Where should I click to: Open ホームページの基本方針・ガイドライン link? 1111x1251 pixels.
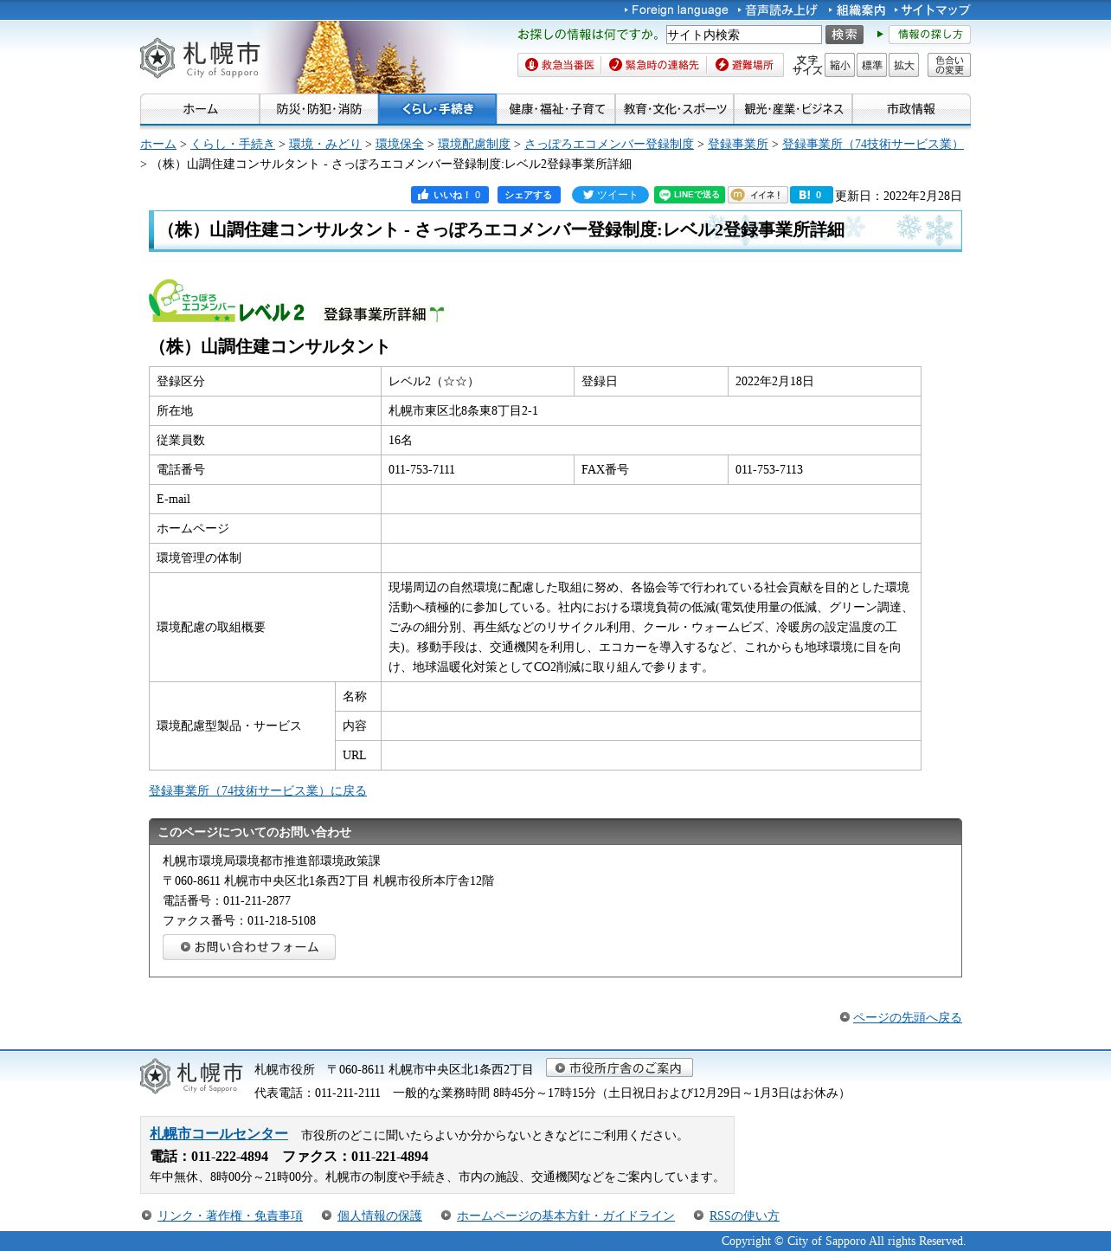[566, 1216]
